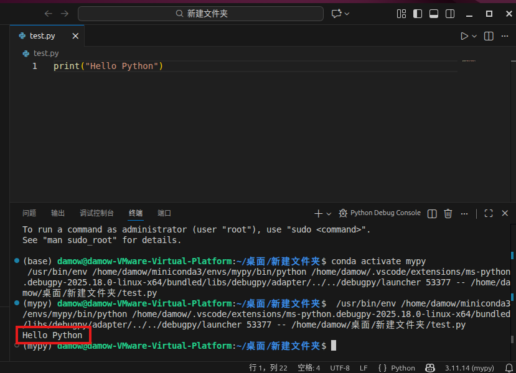The height and width of the screenshot is (373, 516).
Task: Expand the new terminal launch profile dropdown
Action: tap(329, 213)
